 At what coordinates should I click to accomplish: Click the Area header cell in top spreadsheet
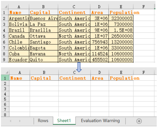tap(99, 12)
